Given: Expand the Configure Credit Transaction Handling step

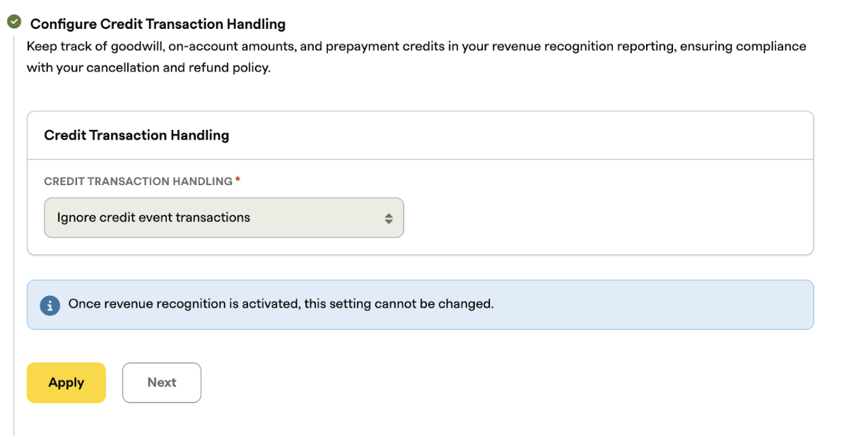Looking at the screenshot, I should [x=158, y=24].
